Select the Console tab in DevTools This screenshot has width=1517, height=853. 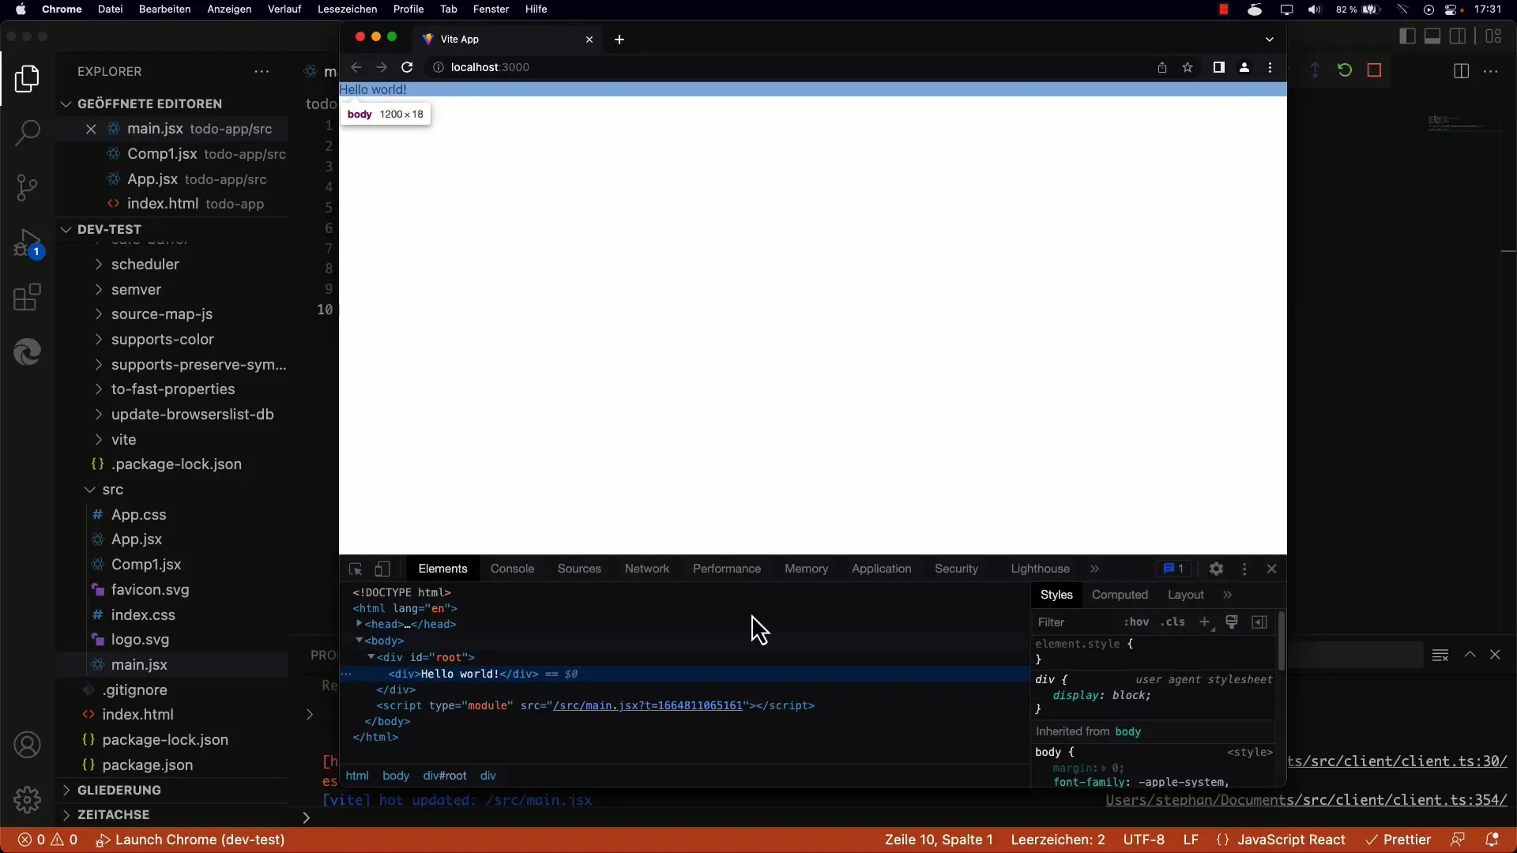click(x=511, y=568)
